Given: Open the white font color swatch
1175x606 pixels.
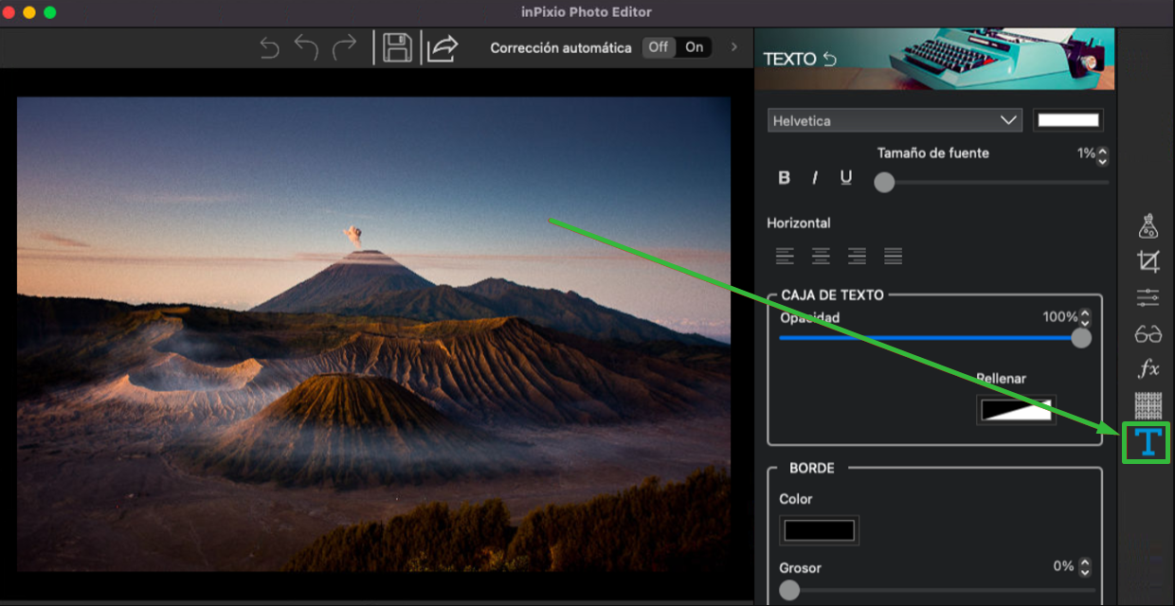Looking at the screenshot, I should tap(1068, 120).
